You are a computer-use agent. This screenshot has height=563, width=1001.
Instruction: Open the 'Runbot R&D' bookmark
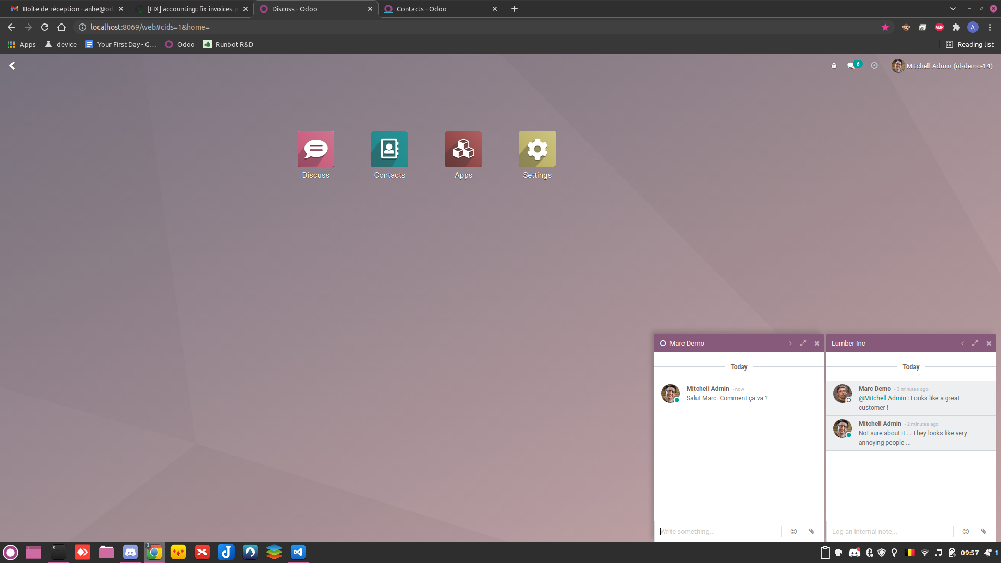(228, 44)
